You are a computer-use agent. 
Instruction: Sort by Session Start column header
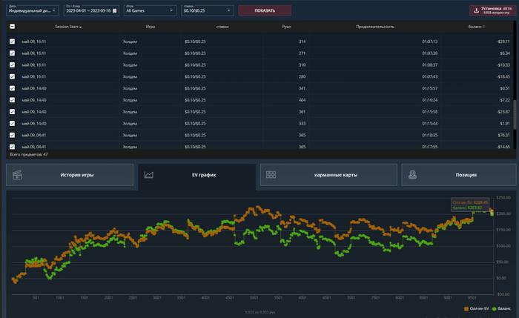[x=68, y=27]
